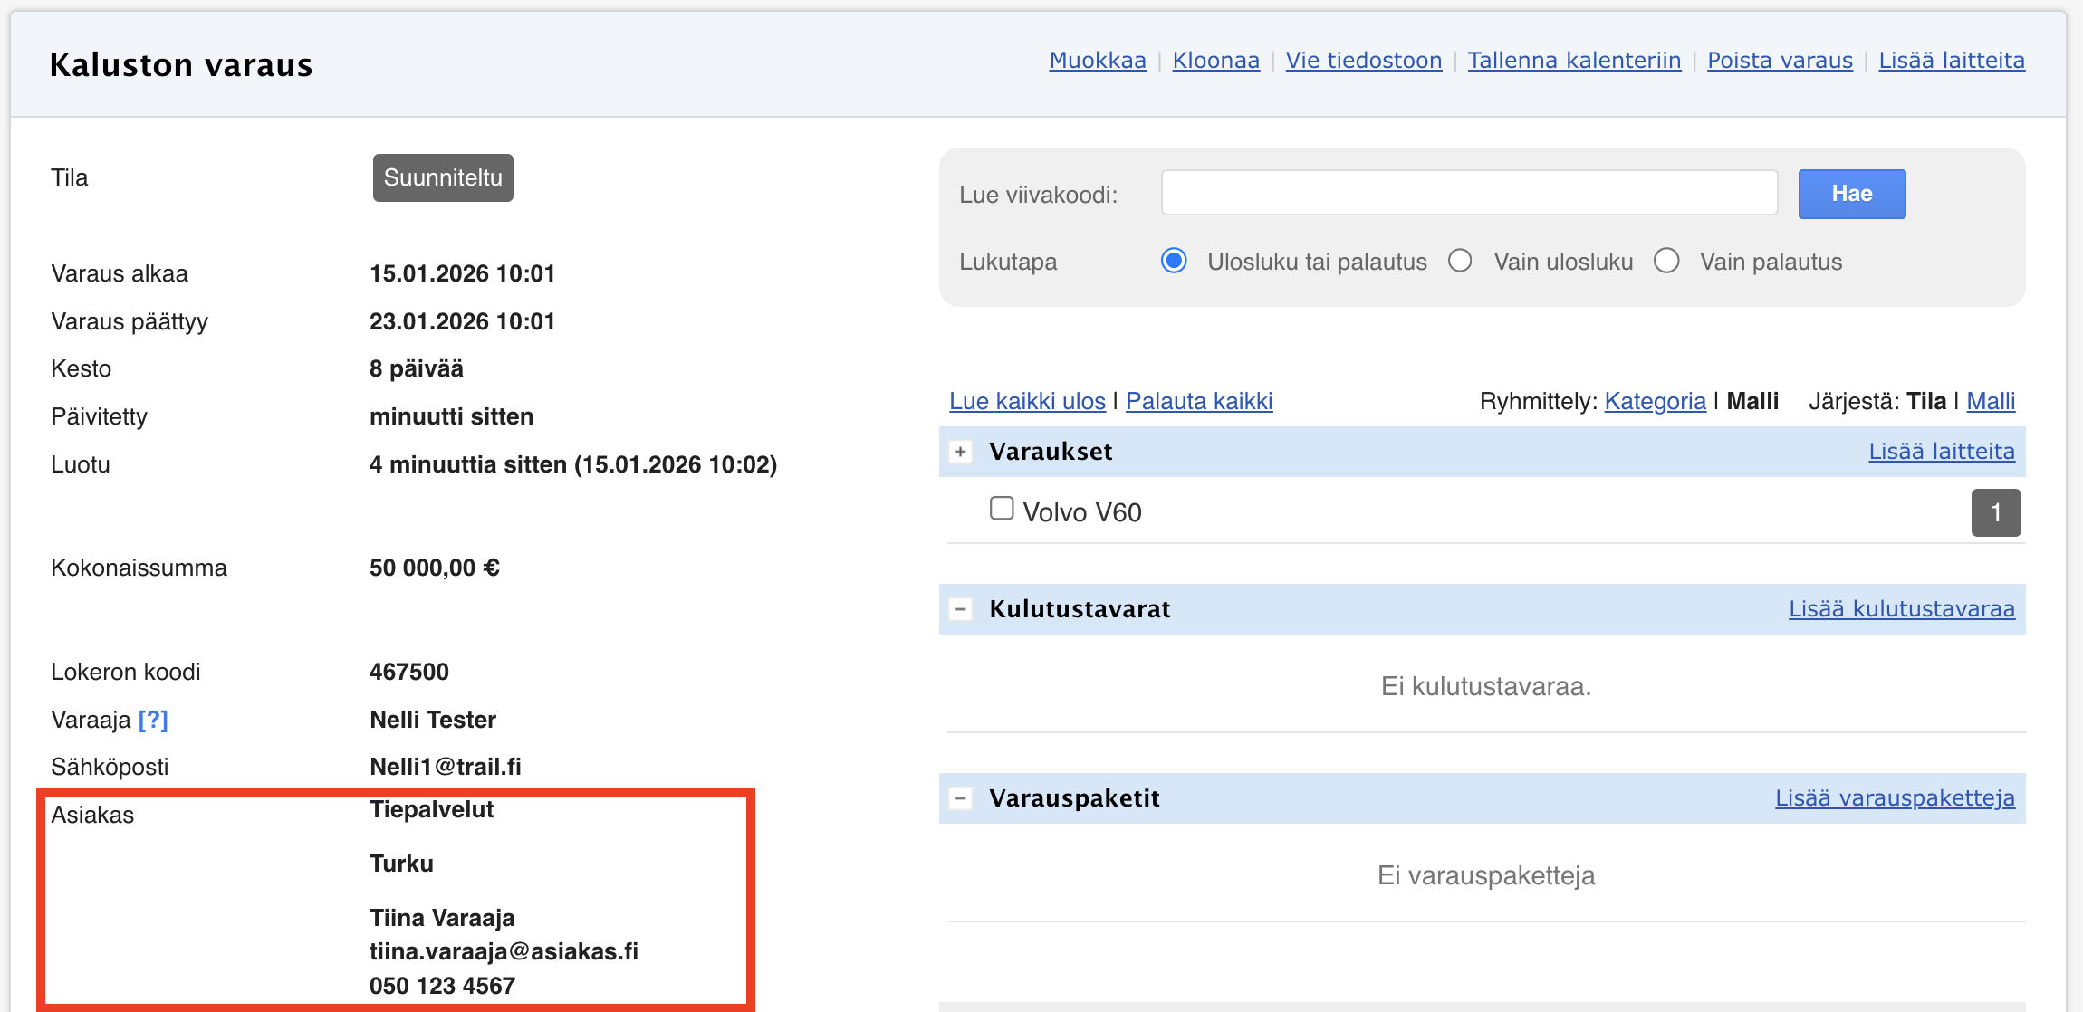
Task: Choose Vain palautus reading mode
Action: (x=1666, y=262)
